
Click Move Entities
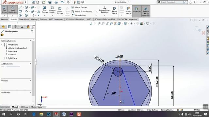click(x=79, y=15)
